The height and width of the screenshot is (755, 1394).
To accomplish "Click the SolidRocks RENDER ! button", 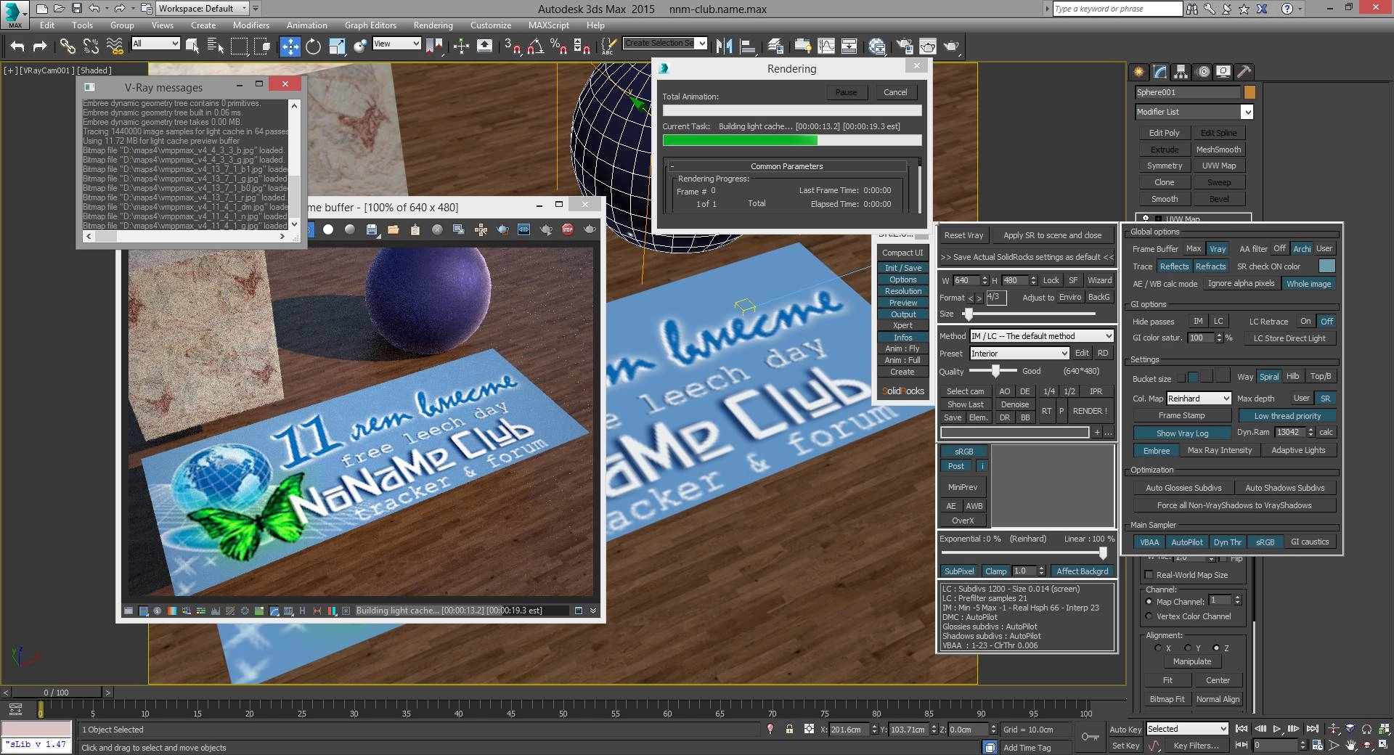I will 1090,411.
